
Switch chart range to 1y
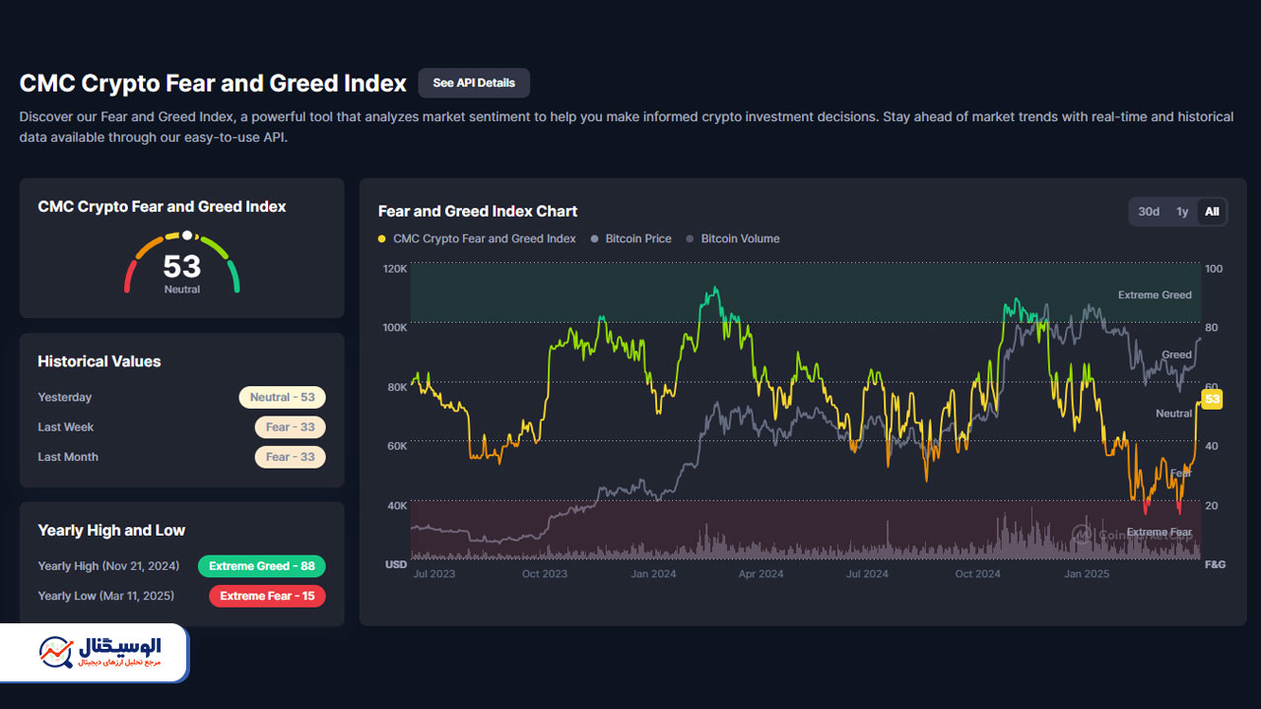coord(1182,212)
